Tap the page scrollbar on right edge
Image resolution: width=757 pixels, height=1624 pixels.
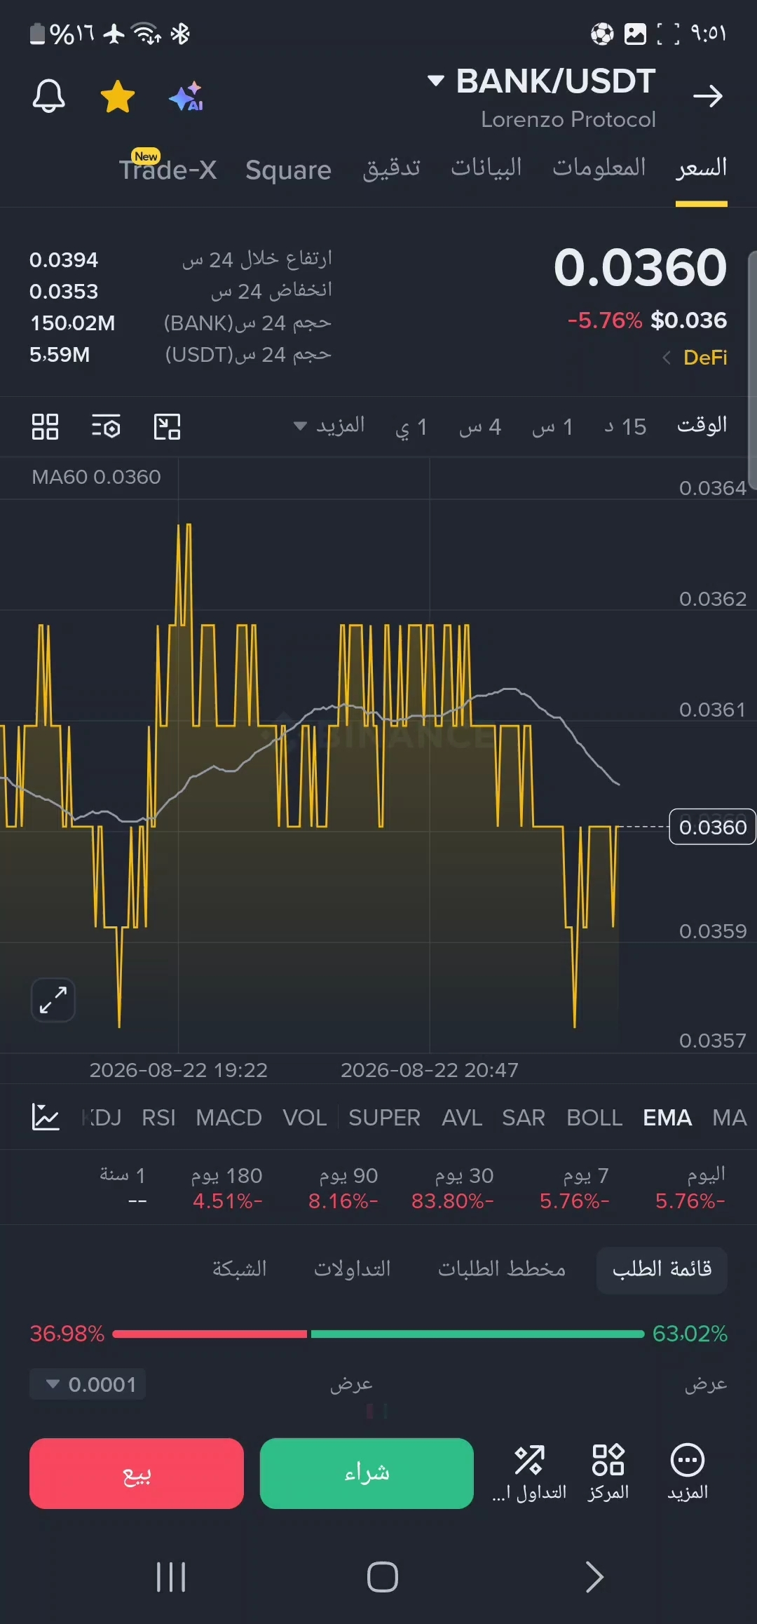tap(753, 370)
